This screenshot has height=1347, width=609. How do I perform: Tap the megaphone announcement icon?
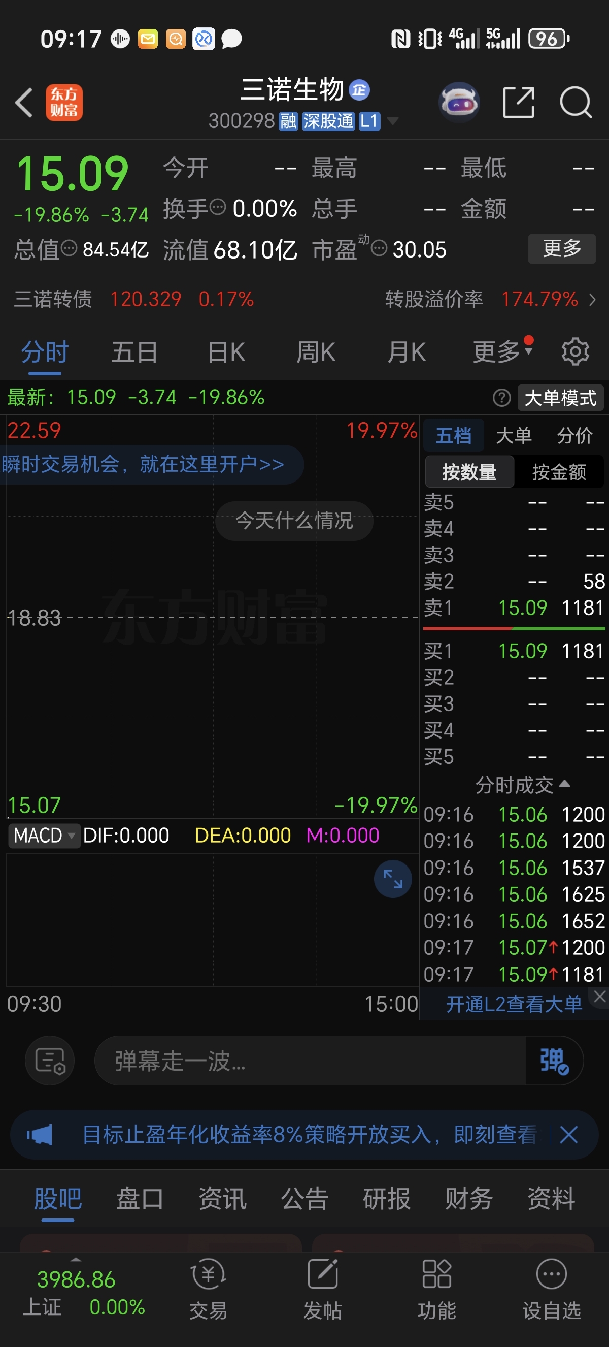click(x=40, y=1134)
